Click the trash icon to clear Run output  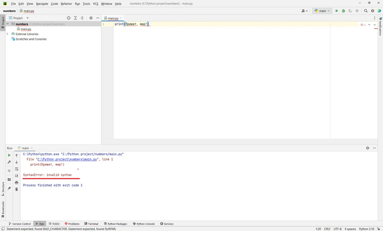[16, 189]
